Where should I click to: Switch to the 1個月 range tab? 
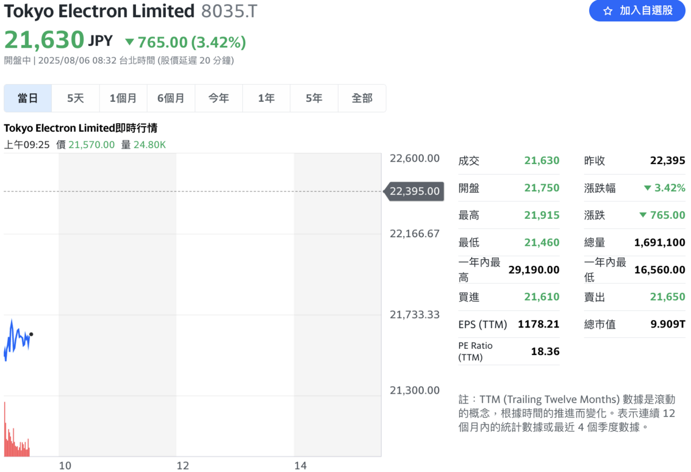pos(123,98)
